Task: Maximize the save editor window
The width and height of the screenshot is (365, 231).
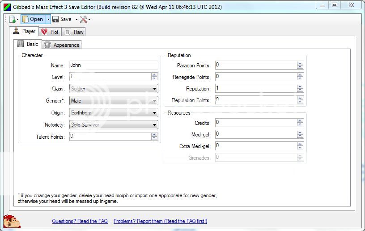Action: coord(335,5)
